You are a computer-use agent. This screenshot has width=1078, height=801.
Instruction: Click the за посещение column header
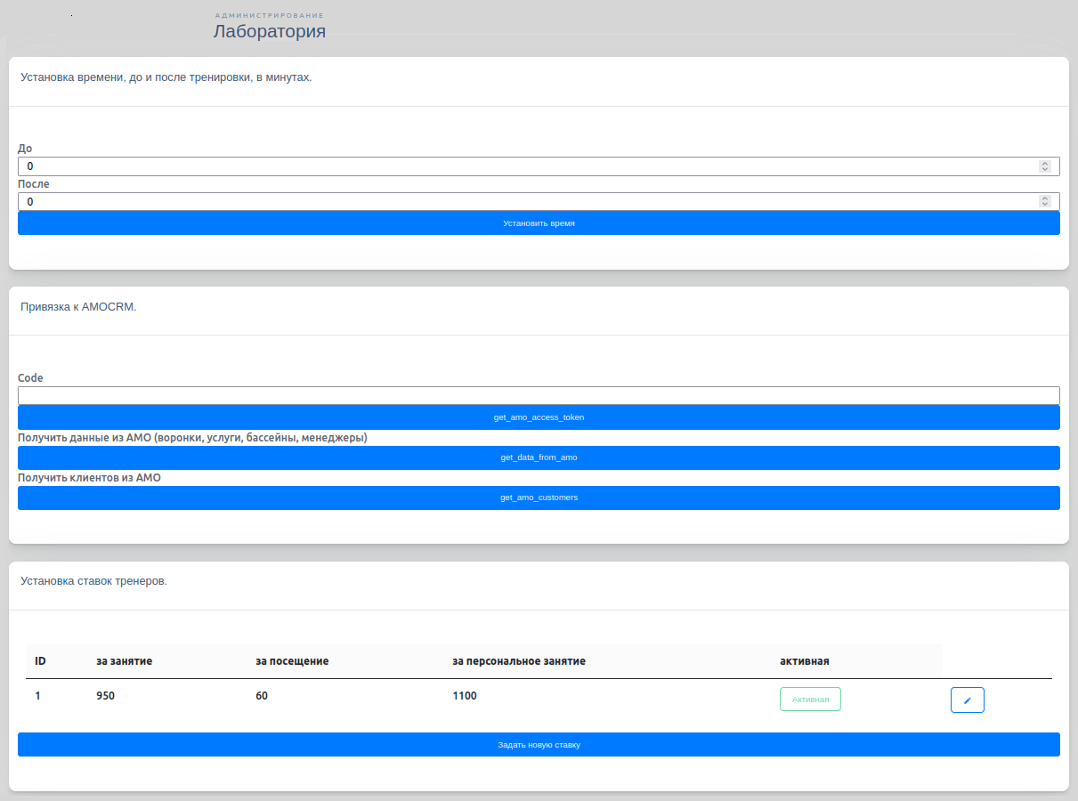point(292,661)
